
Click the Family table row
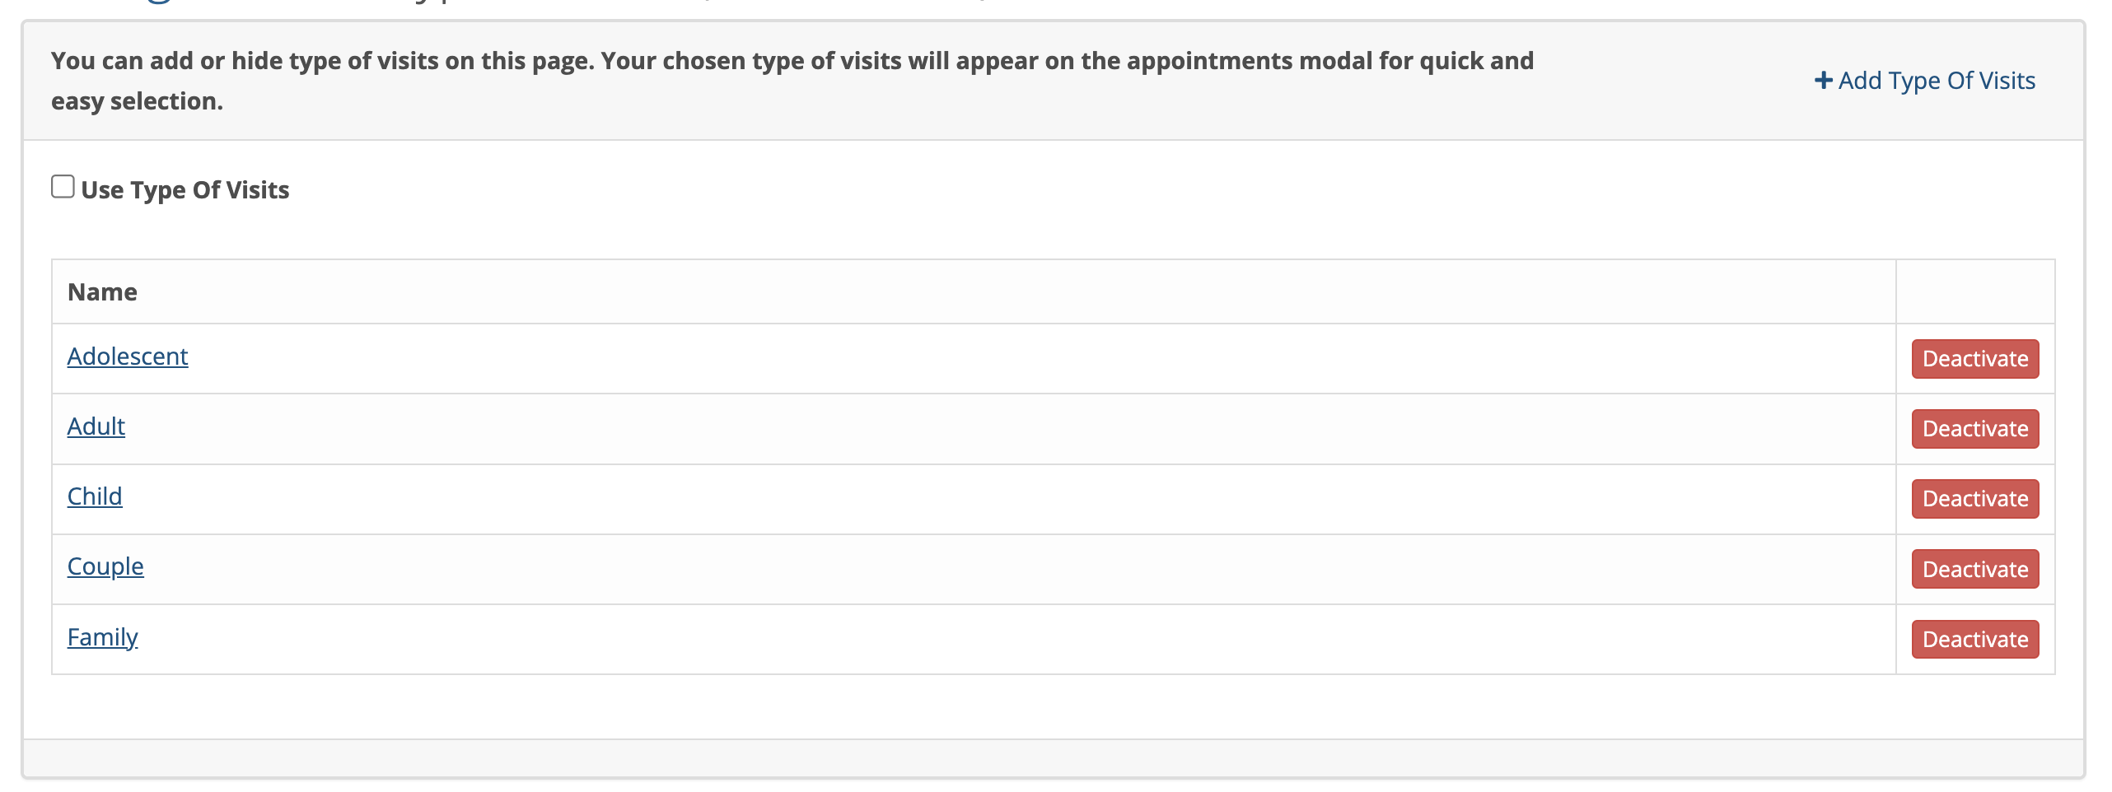click(1054, 640)
